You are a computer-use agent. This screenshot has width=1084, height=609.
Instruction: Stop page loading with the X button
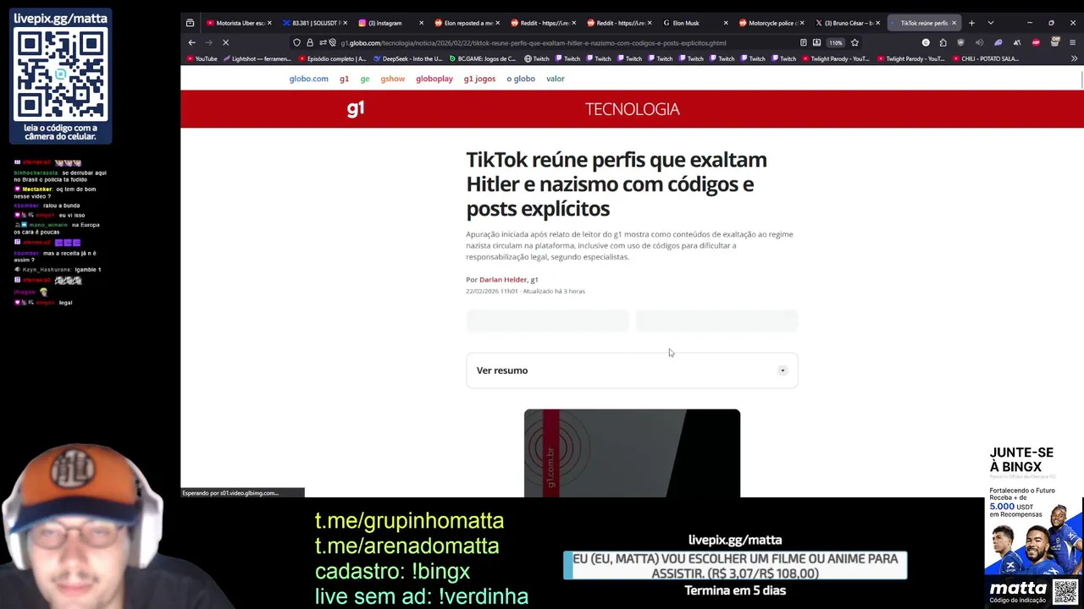[x=225, y=42]
